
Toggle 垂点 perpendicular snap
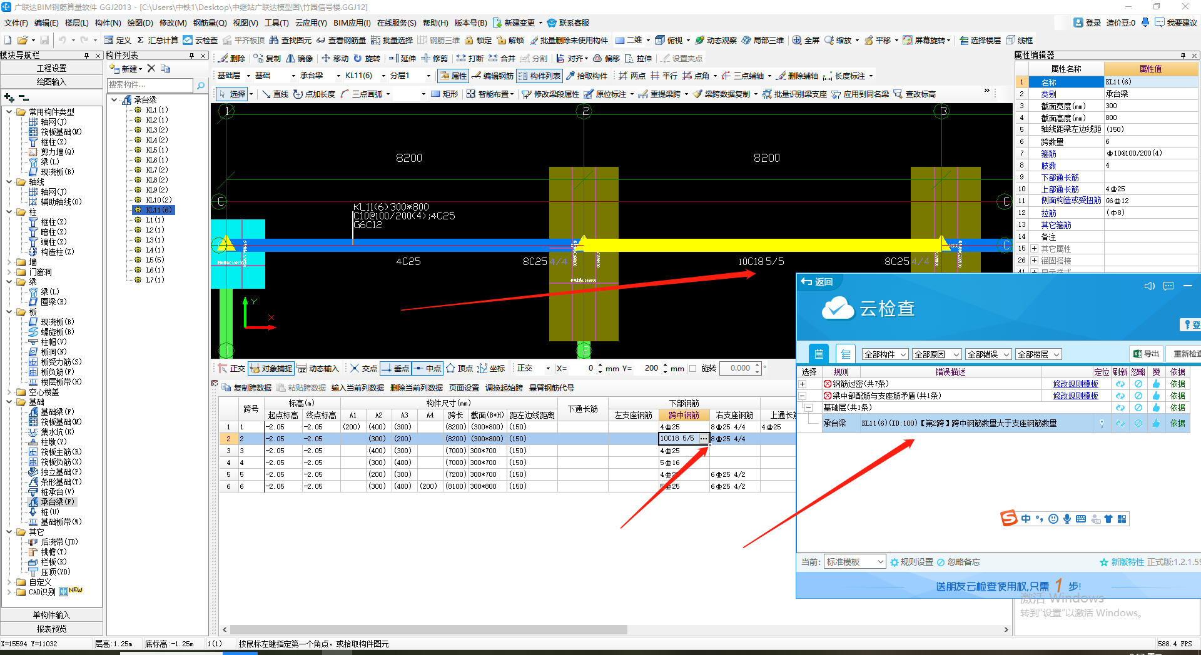click(x=395, y=368)
